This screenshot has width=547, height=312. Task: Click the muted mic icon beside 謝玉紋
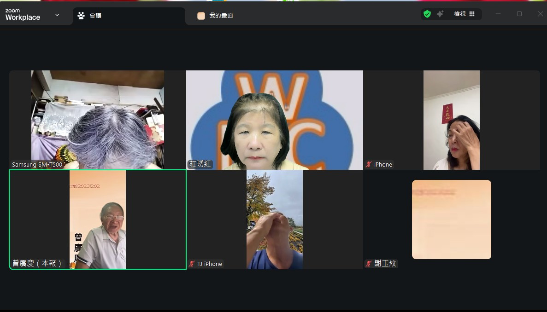[369, 264]
